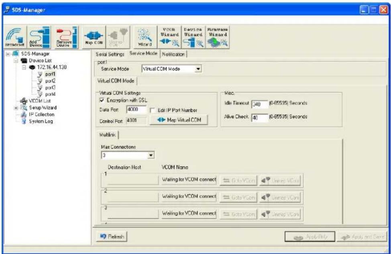
Task: Click the Data Port input field
Action: (x=136, y=109)
